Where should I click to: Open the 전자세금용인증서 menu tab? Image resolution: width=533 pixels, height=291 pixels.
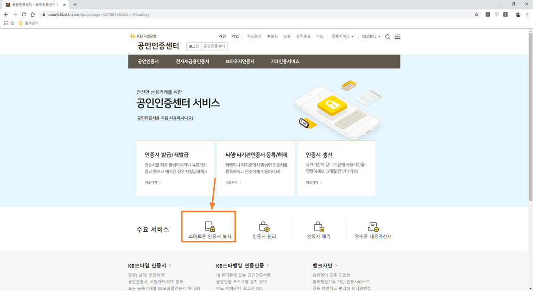pos(192,62)
